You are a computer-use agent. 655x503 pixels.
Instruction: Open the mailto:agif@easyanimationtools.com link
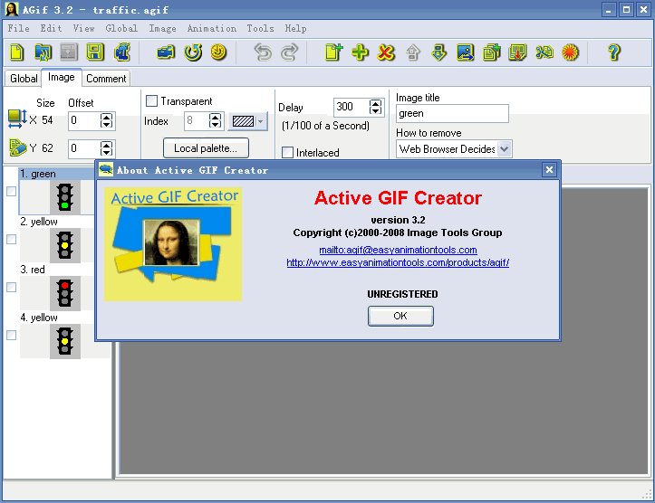pos(398,250)
